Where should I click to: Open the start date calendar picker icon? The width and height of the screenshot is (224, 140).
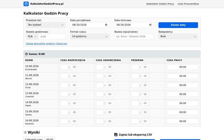point(106,25)
